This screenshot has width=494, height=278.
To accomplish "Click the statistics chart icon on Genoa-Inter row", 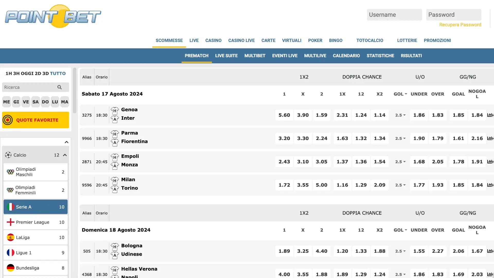I will [x=490, y=115].
